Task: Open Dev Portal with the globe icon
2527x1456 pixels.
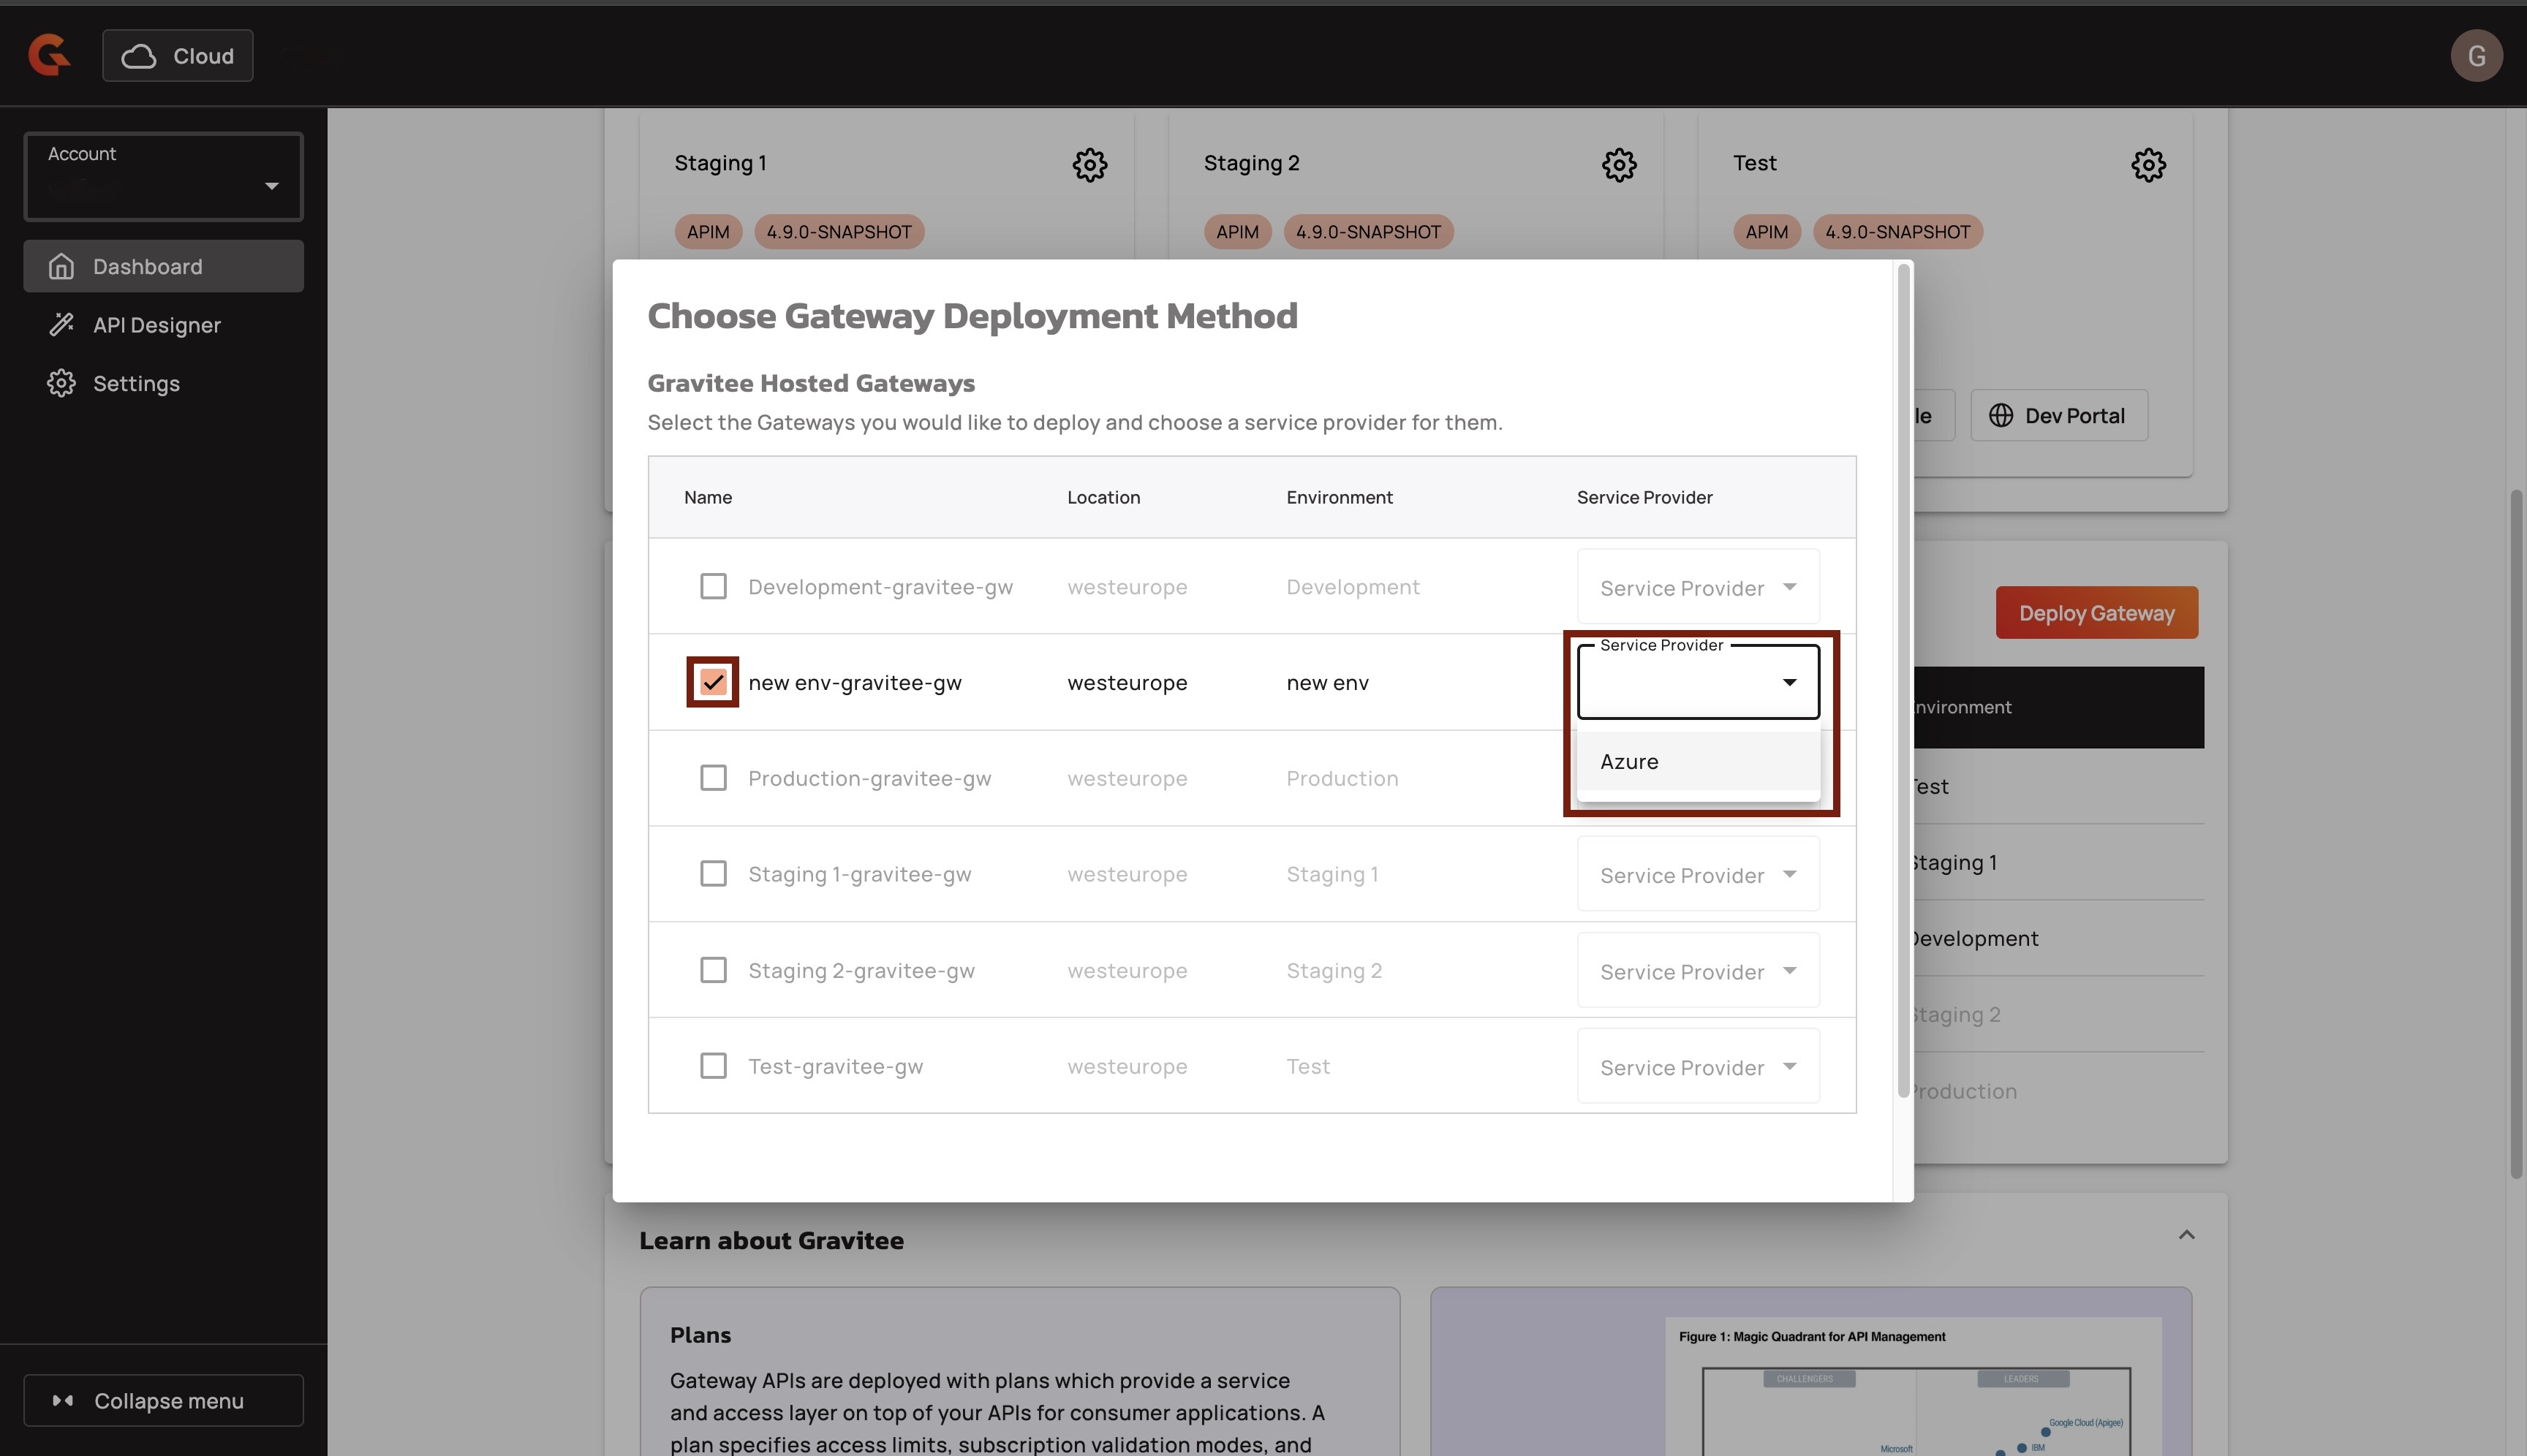Action: (x=2059, y=416)
